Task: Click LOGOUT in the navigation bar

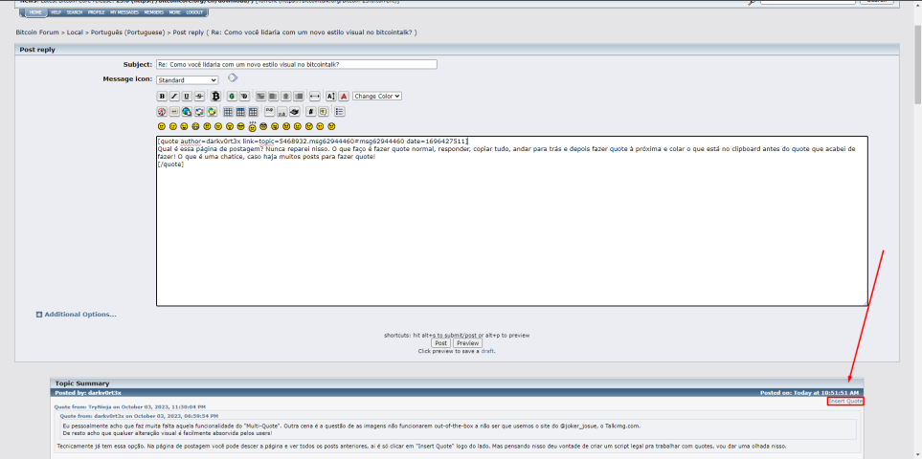Action: tap(194, 12)
